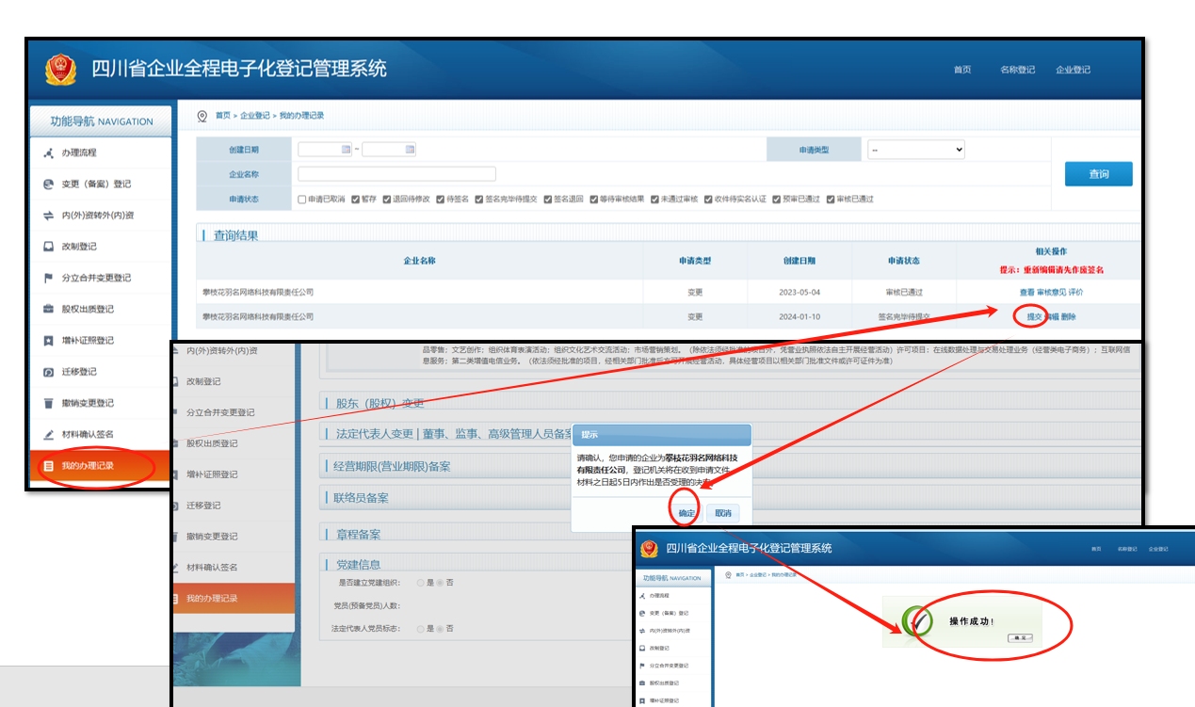Screen dimensions: 1195x707
Task: Open the 申请类型 dropdown
Action: (x=915, y=150)
